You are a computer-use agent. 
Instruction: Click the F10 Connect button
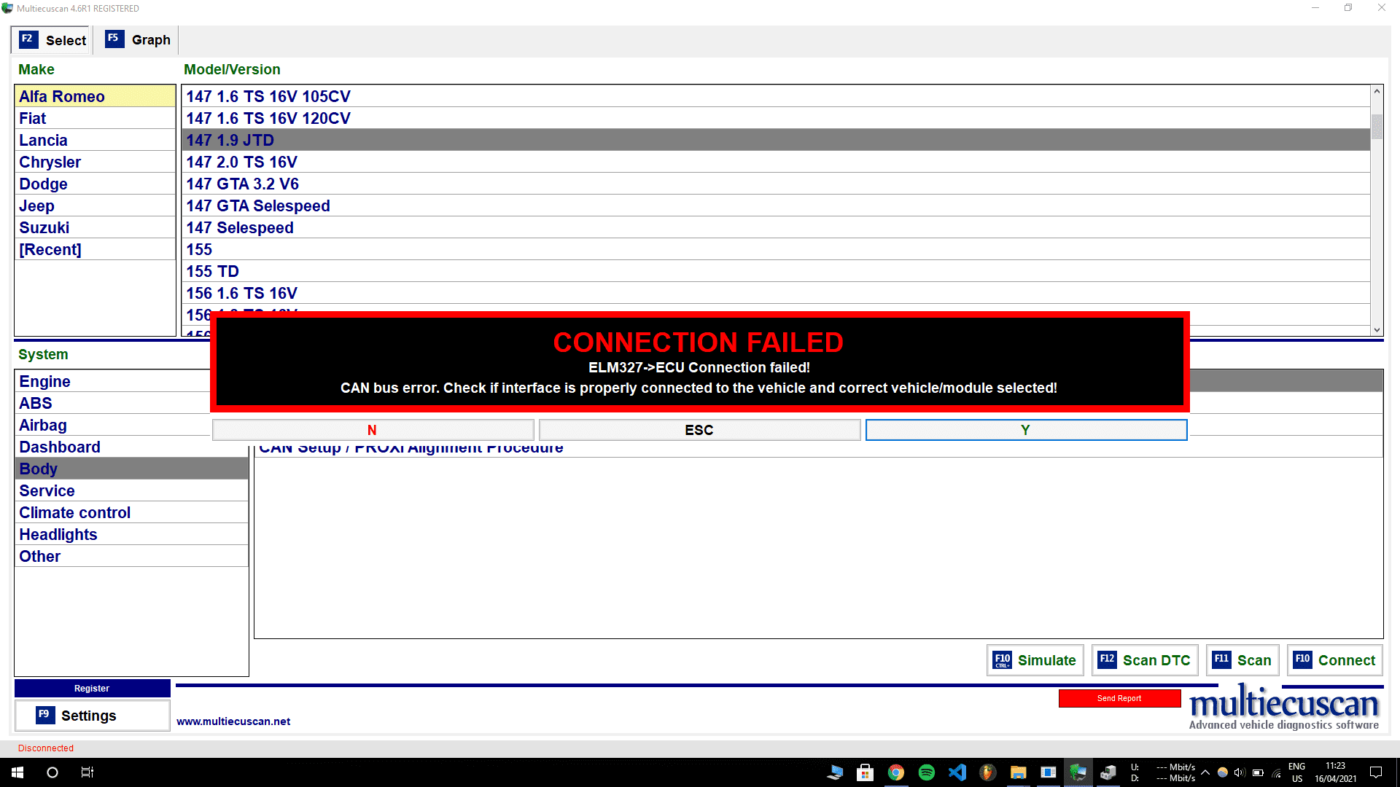click(x=1334, y=660)
